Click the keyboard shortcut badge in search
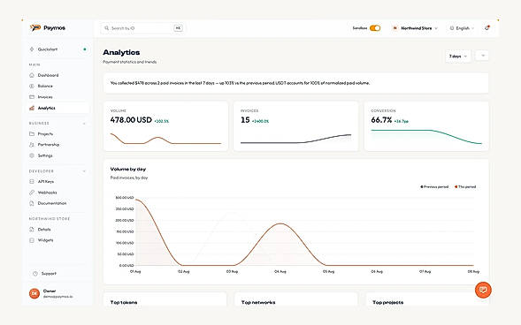Screen dimensions: 521x325 (x=178, y=28)
